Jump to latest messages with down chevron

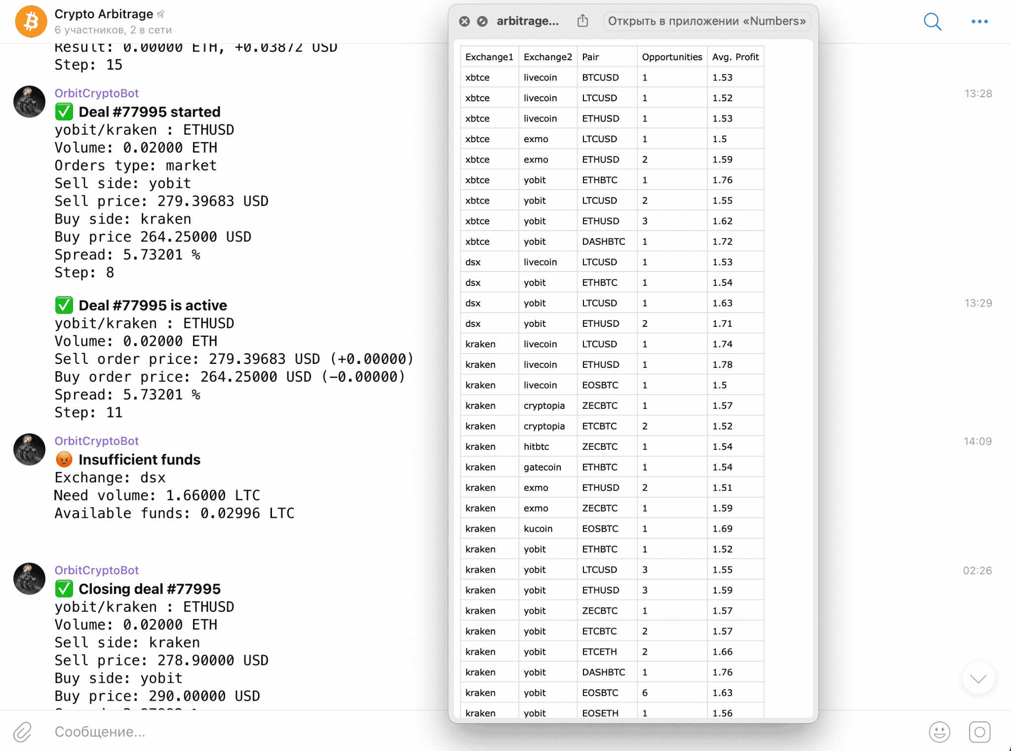tap(978, 678)
